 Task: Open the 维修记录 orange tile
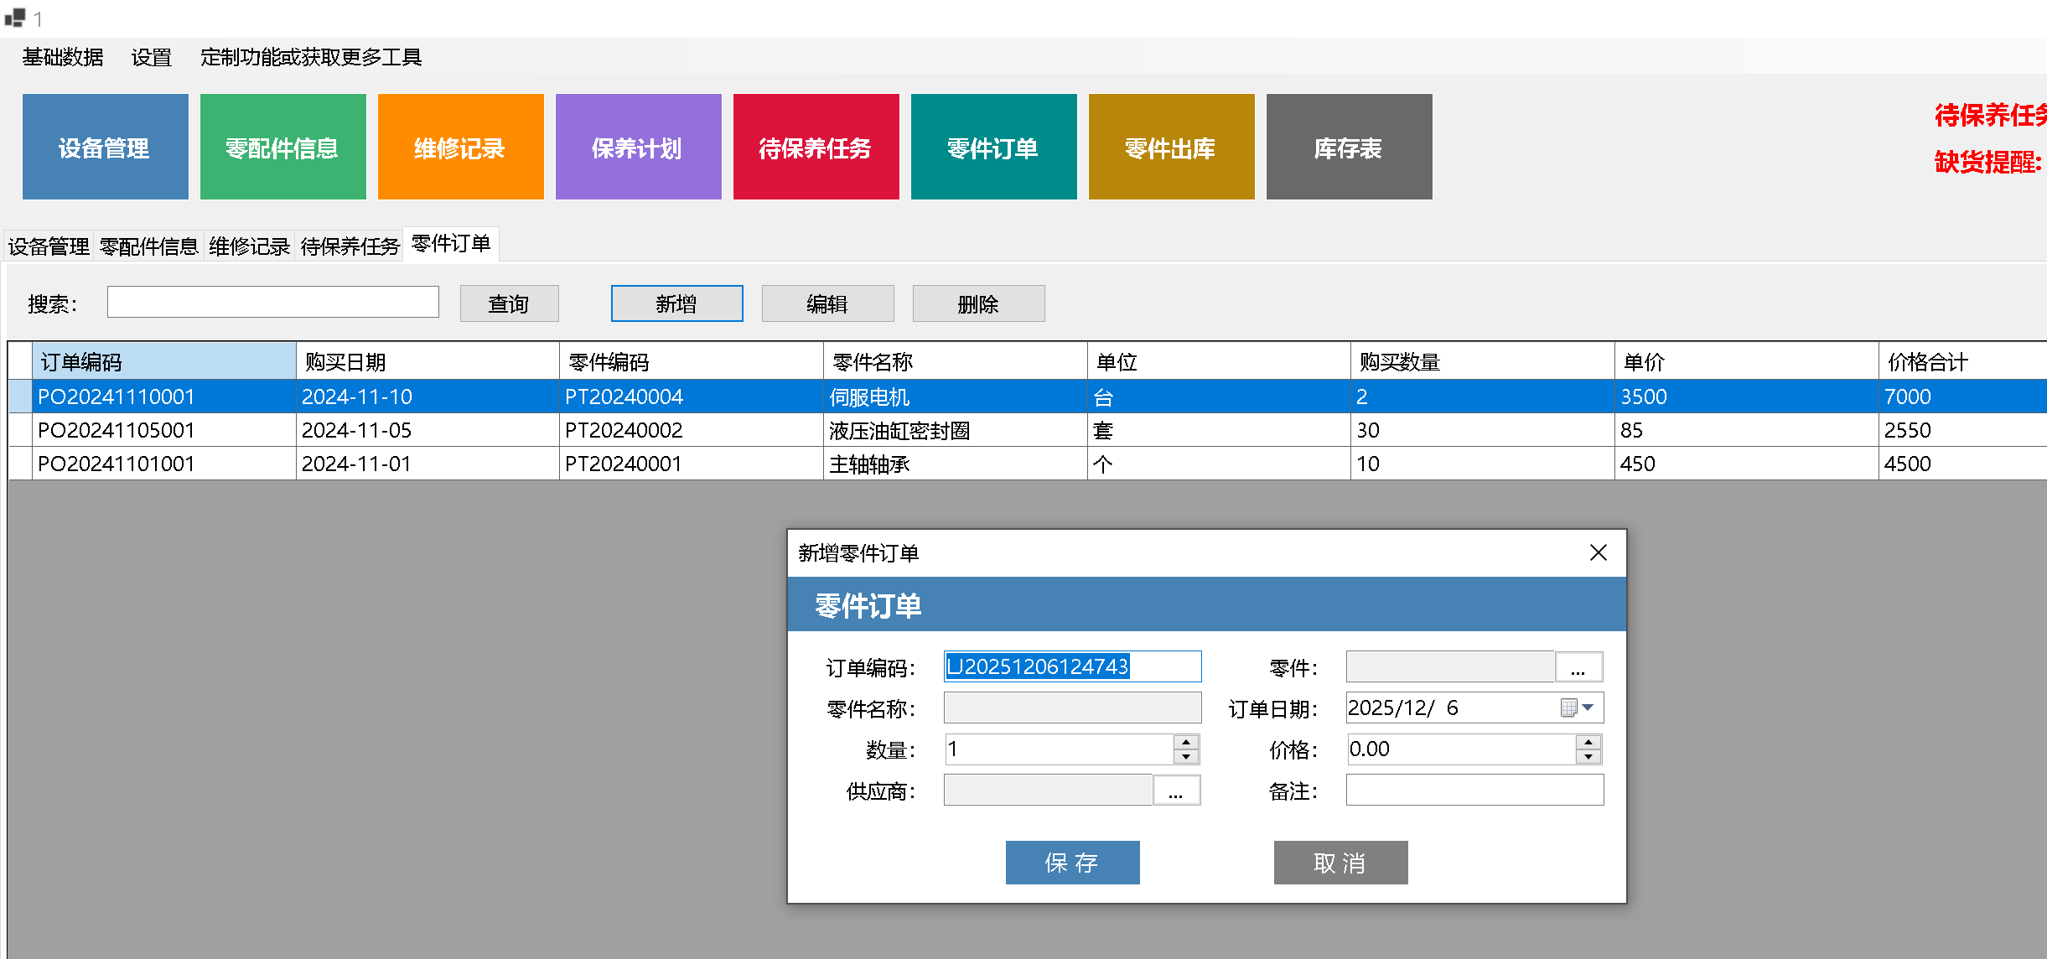(460, 147)
